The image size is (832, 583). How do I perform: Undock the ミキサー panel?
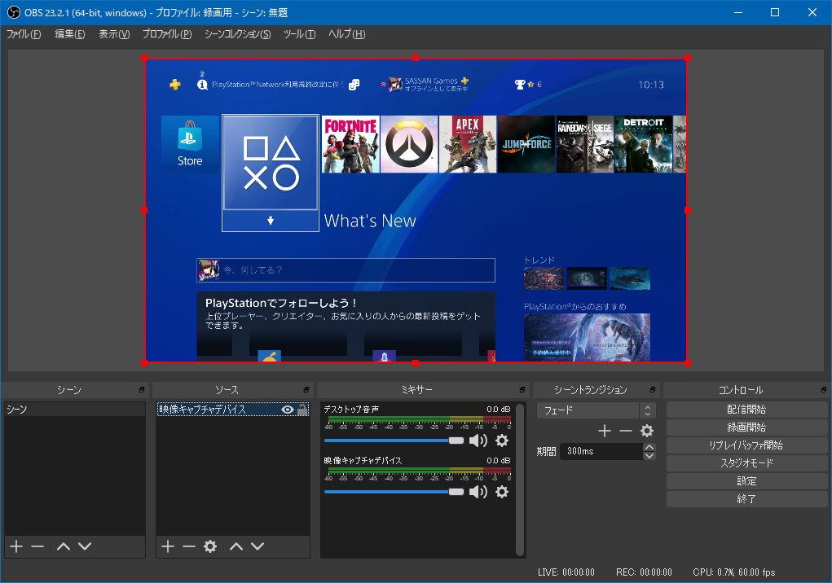[522, 390]
